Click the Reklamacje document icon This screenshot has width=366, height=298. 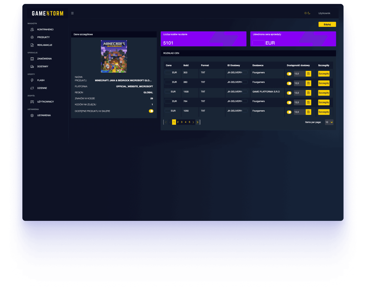pos(32,45)
